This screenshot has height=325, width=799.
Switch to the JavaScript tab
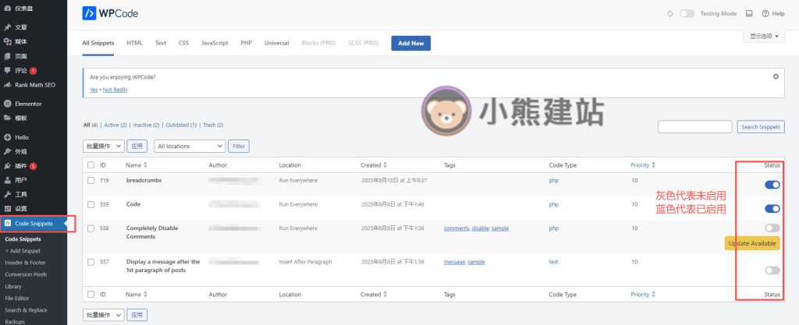pyautogui.click(x=215, y=43)
